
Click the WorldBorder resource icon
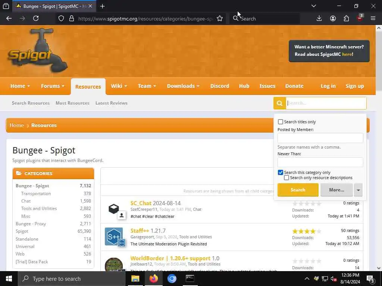pyautogui.click(x=114, y=264)
